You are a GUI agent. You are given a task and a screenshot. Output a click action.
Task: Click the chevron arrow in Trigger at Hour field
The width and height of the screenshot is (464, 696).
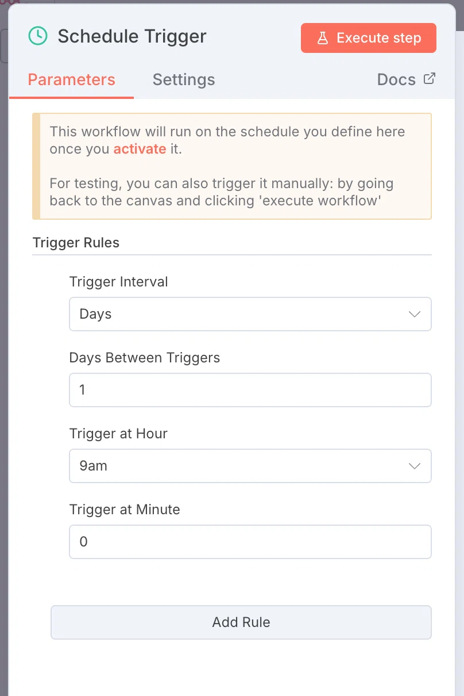[415, 466]
